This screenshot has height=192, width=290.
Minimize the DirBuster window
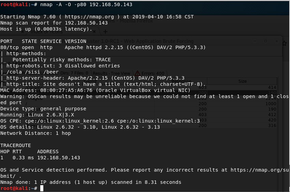click(255, 41)
